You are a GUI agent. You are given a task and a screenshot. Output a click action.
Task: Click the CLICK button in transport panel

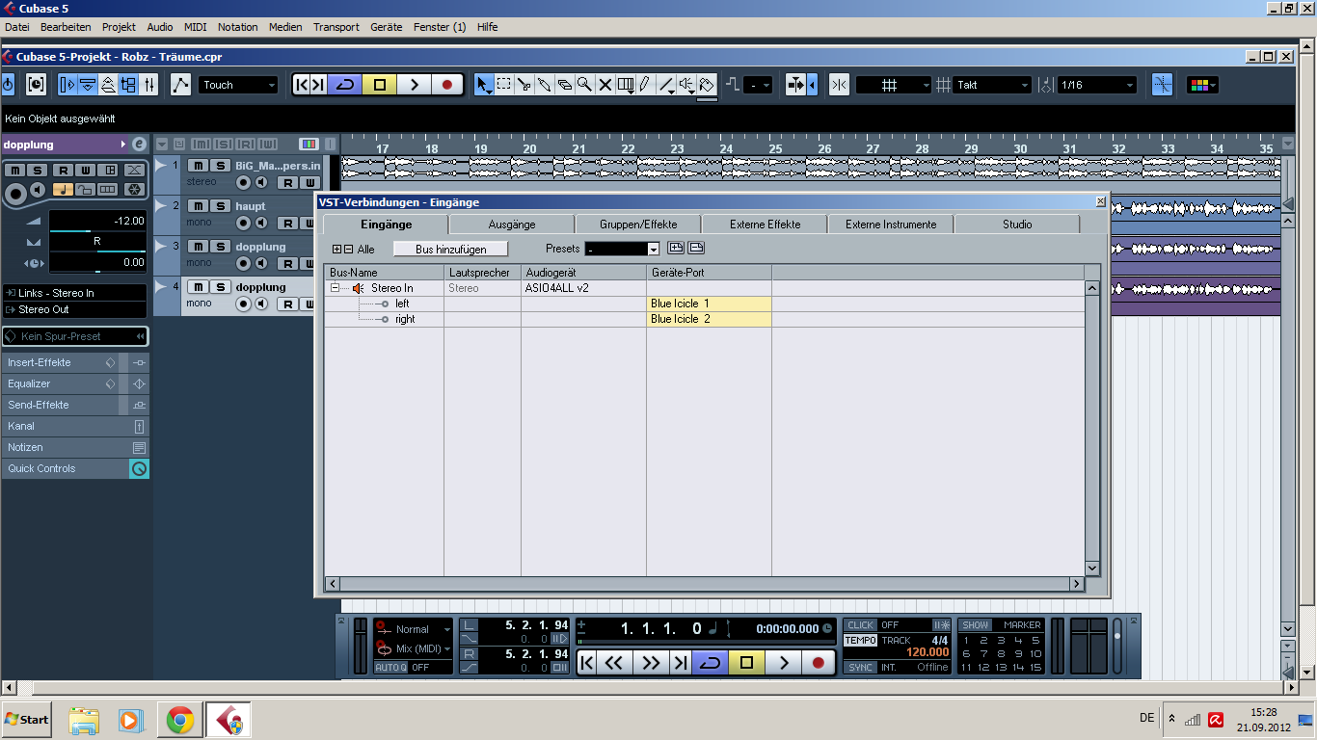pyautogui.click(x=860, y=625)
